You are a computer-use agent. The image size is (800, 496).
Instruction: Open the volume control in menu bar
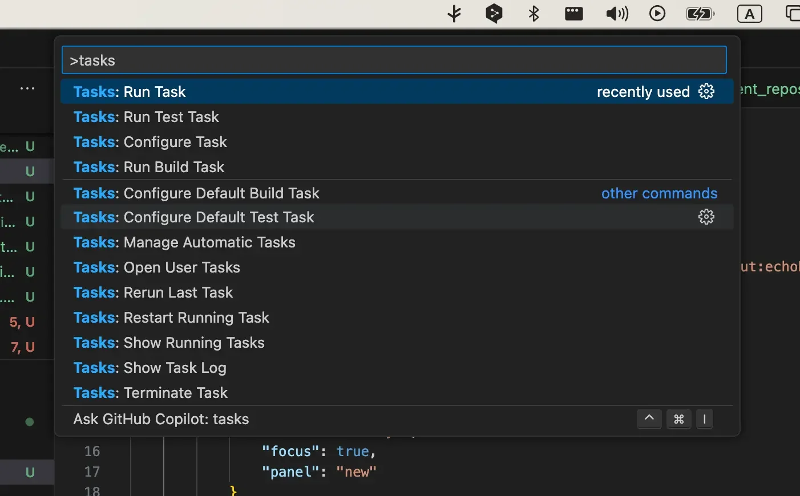[617, 14]
